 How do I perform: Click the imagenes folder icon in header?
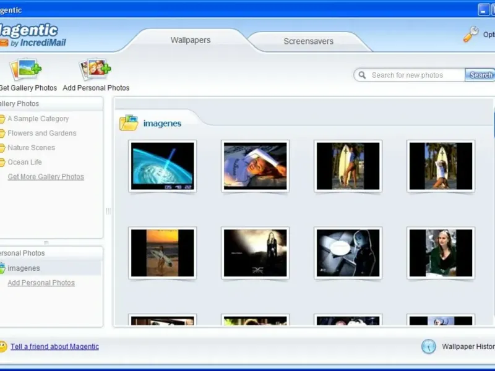[129, 122]
